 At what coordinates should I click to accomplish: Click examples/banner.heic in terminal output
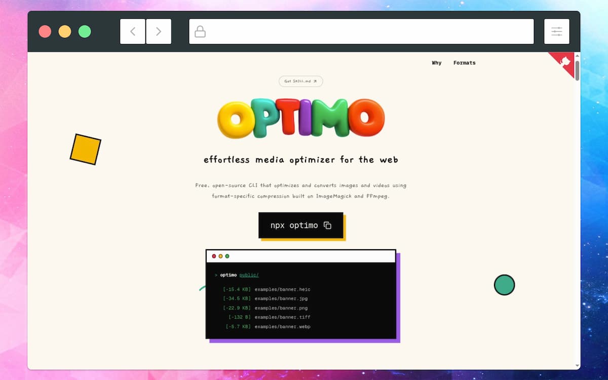tap(283, 289)
